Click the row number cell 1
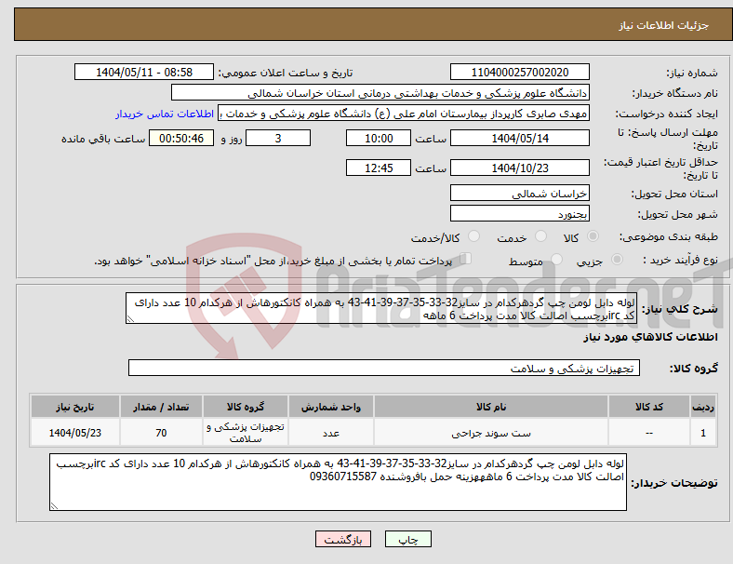This screenshot has width=733, height=564. tap(702, 433)
